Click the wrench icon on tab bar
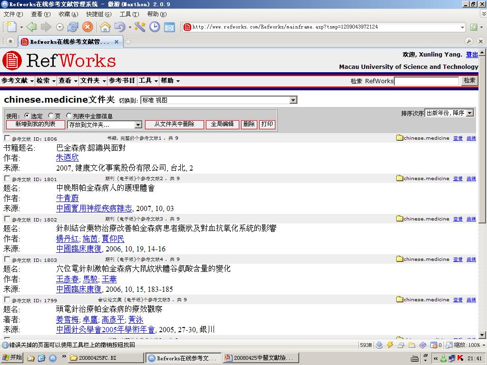 click(469, 41)
